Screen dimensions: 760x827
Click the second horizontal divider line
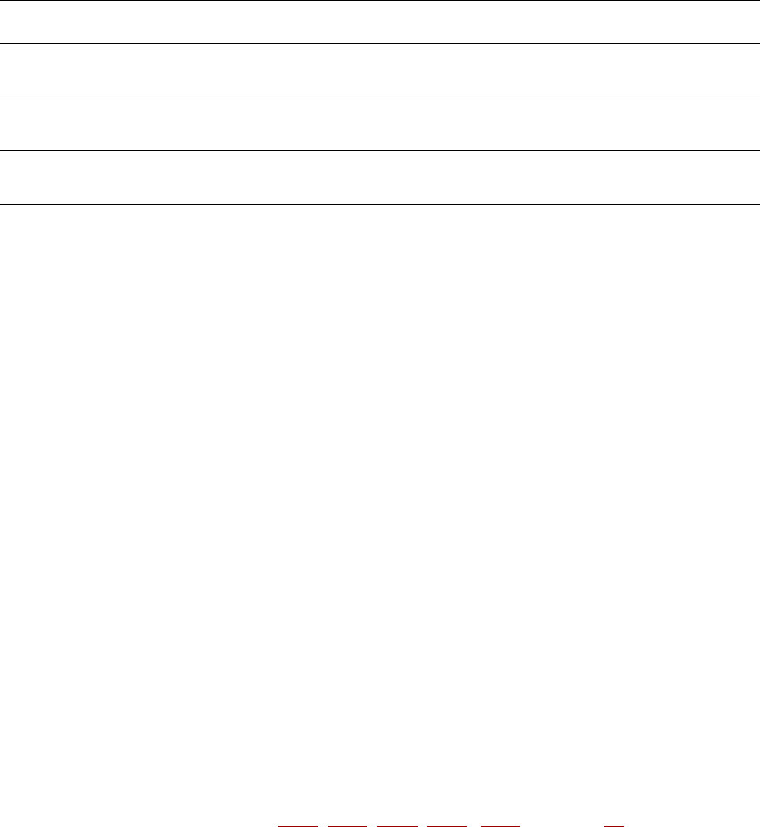tap(380, 43)
